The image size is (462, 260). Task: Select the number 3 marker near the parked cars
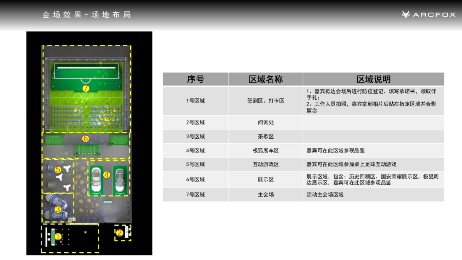58,209
